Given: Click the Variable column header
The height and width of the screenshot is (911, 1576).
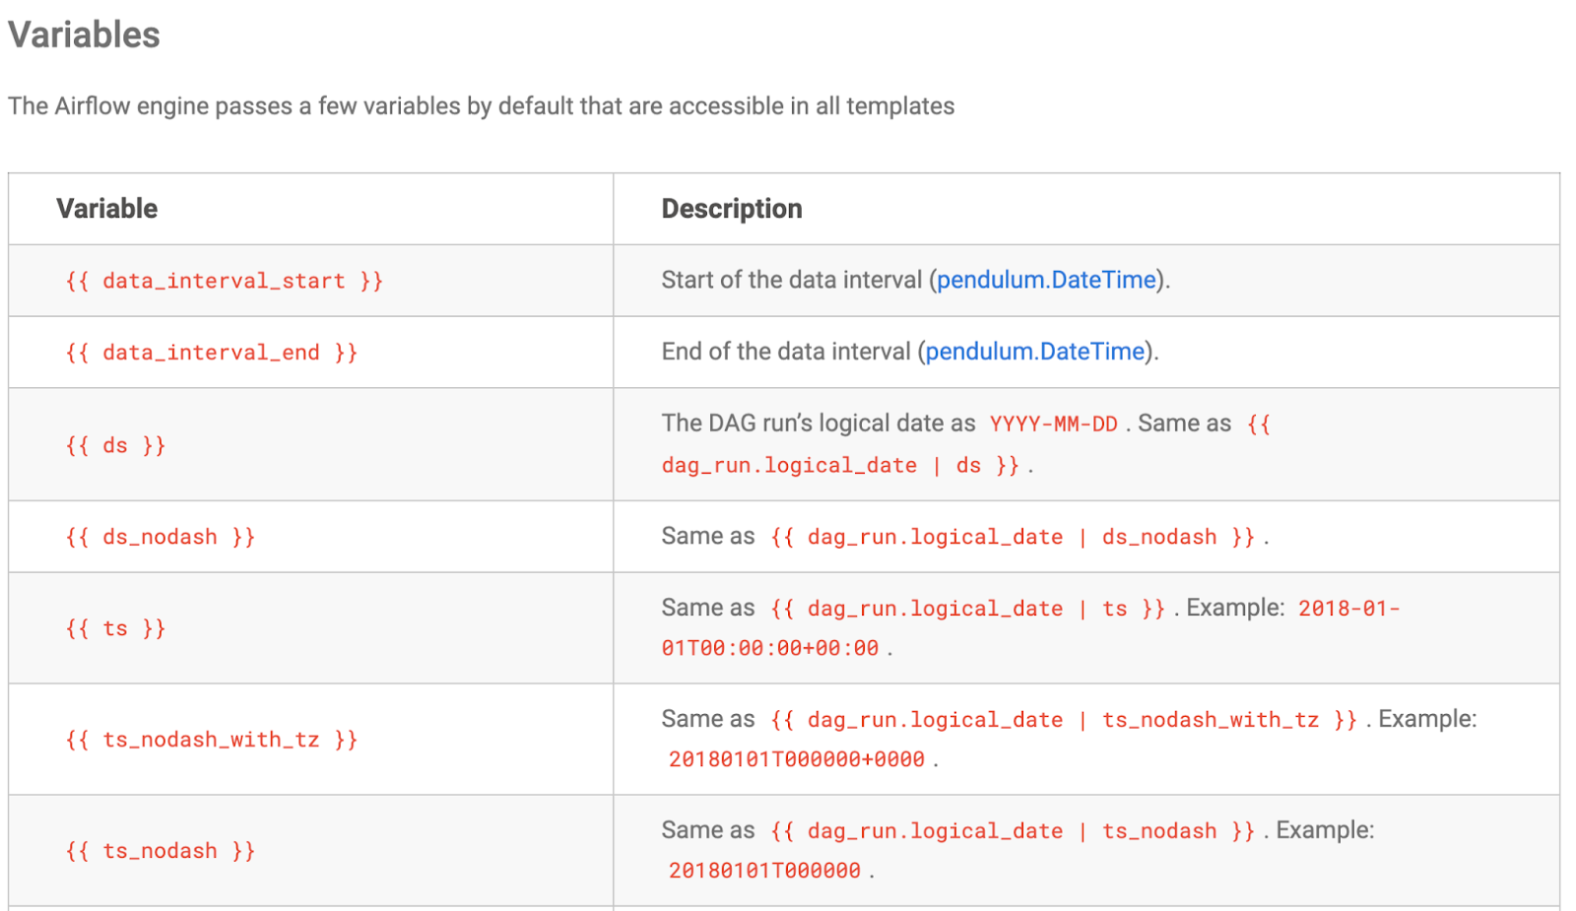Looking at the screenshot, I should pos(106,209).
